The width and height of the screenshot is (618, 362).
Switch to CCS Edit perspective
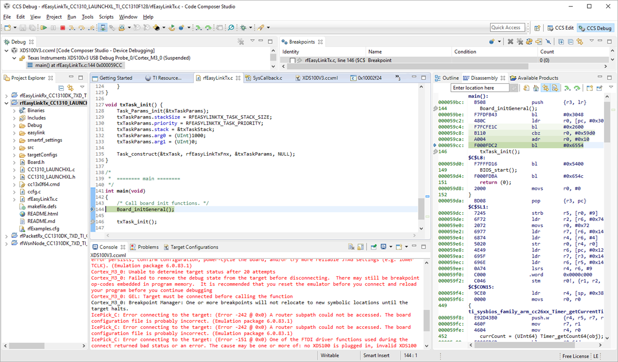pos(560,28)
